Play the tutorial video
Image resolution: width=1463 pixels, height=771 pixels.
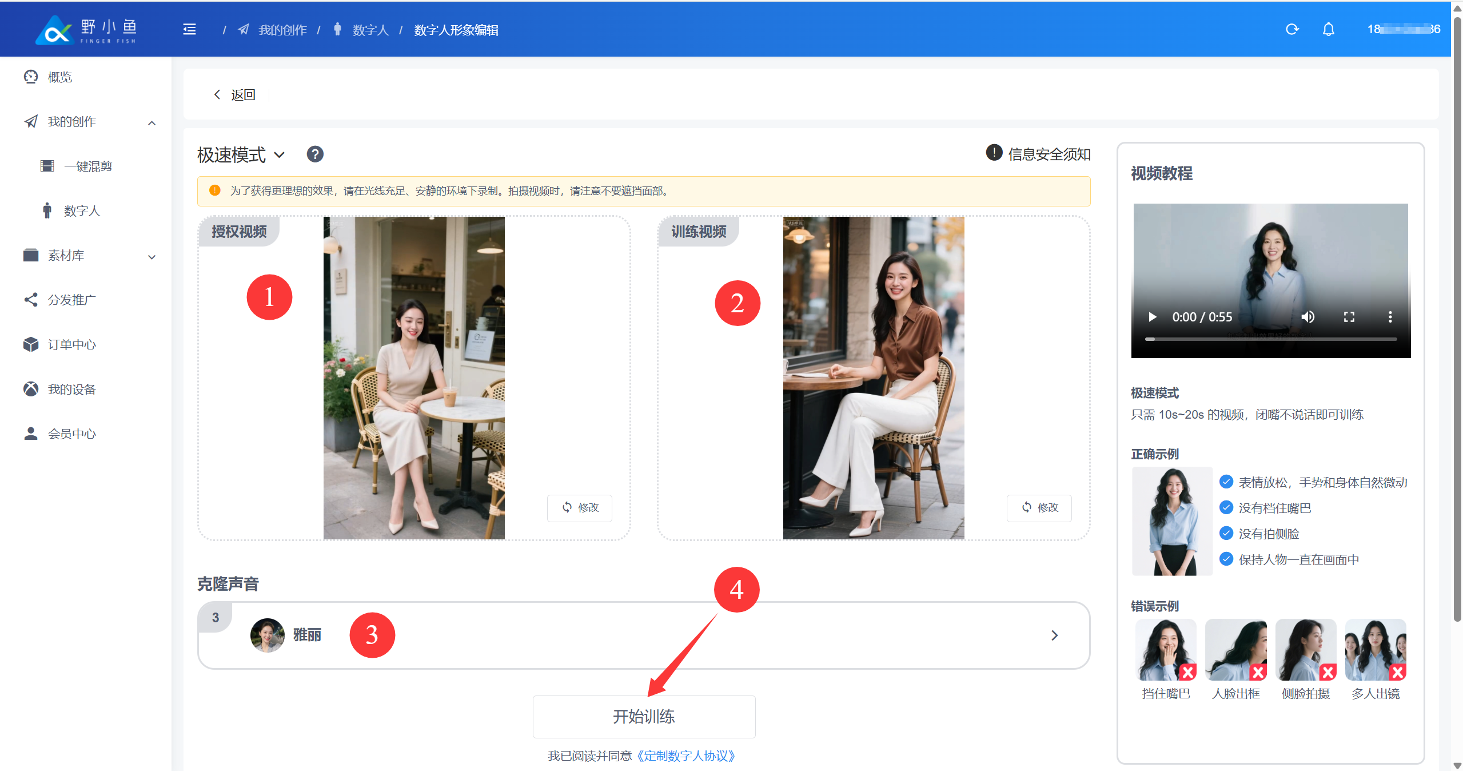(1152, 317)
